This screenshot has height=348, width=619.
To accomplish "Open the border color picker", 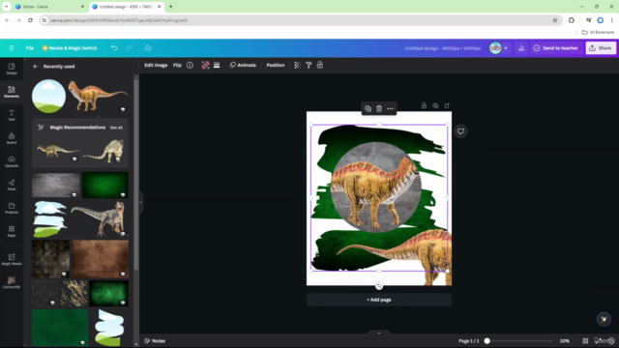I will [205, 65].
